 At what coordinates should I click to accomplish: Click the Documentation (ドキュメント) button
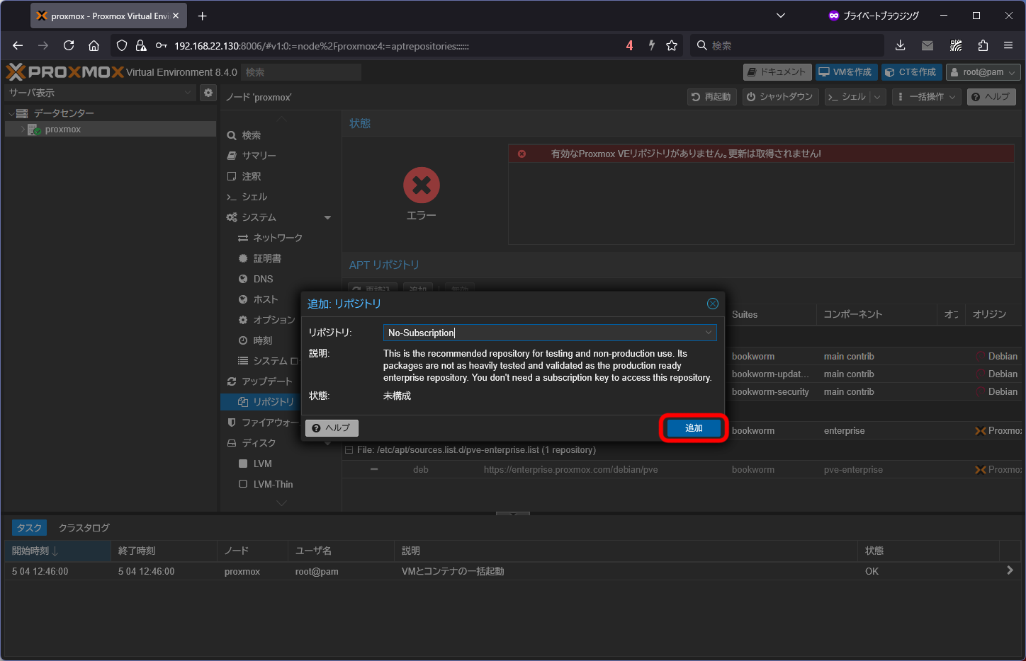777,72
